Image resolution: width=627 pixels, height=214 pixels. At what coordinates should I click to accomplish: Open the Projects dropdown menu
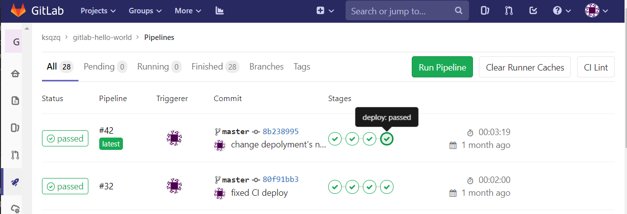(98, 11)
